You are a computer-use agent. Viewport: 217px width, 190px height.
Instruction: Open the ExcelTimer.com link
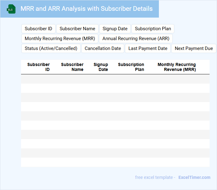point(194,177)
